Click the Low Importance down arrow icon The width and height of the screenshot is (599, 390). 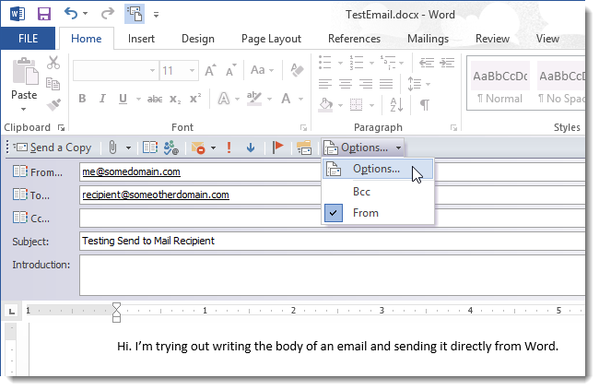coord(251,148)
